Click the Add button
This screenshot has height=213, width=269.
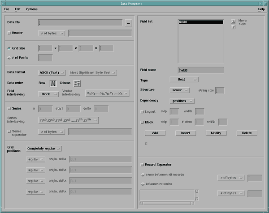[154, 133]
